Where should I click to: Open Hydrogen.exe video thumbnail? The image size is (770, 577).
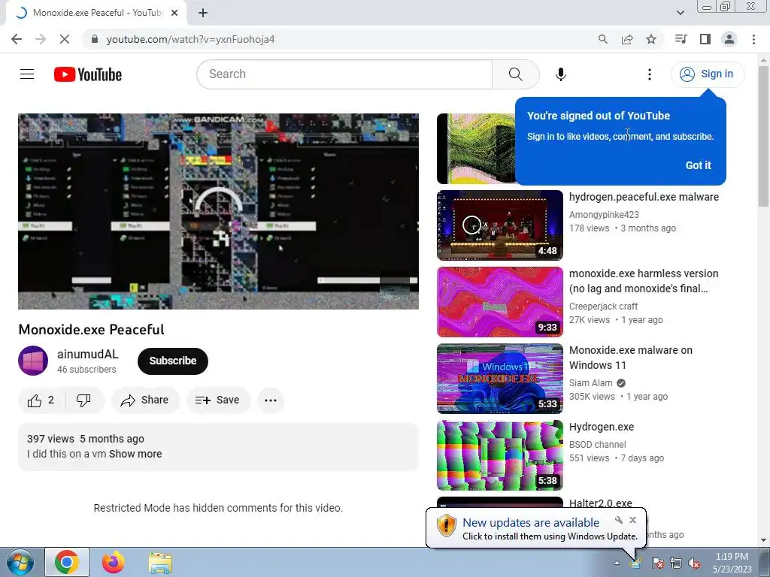[500, 455]
